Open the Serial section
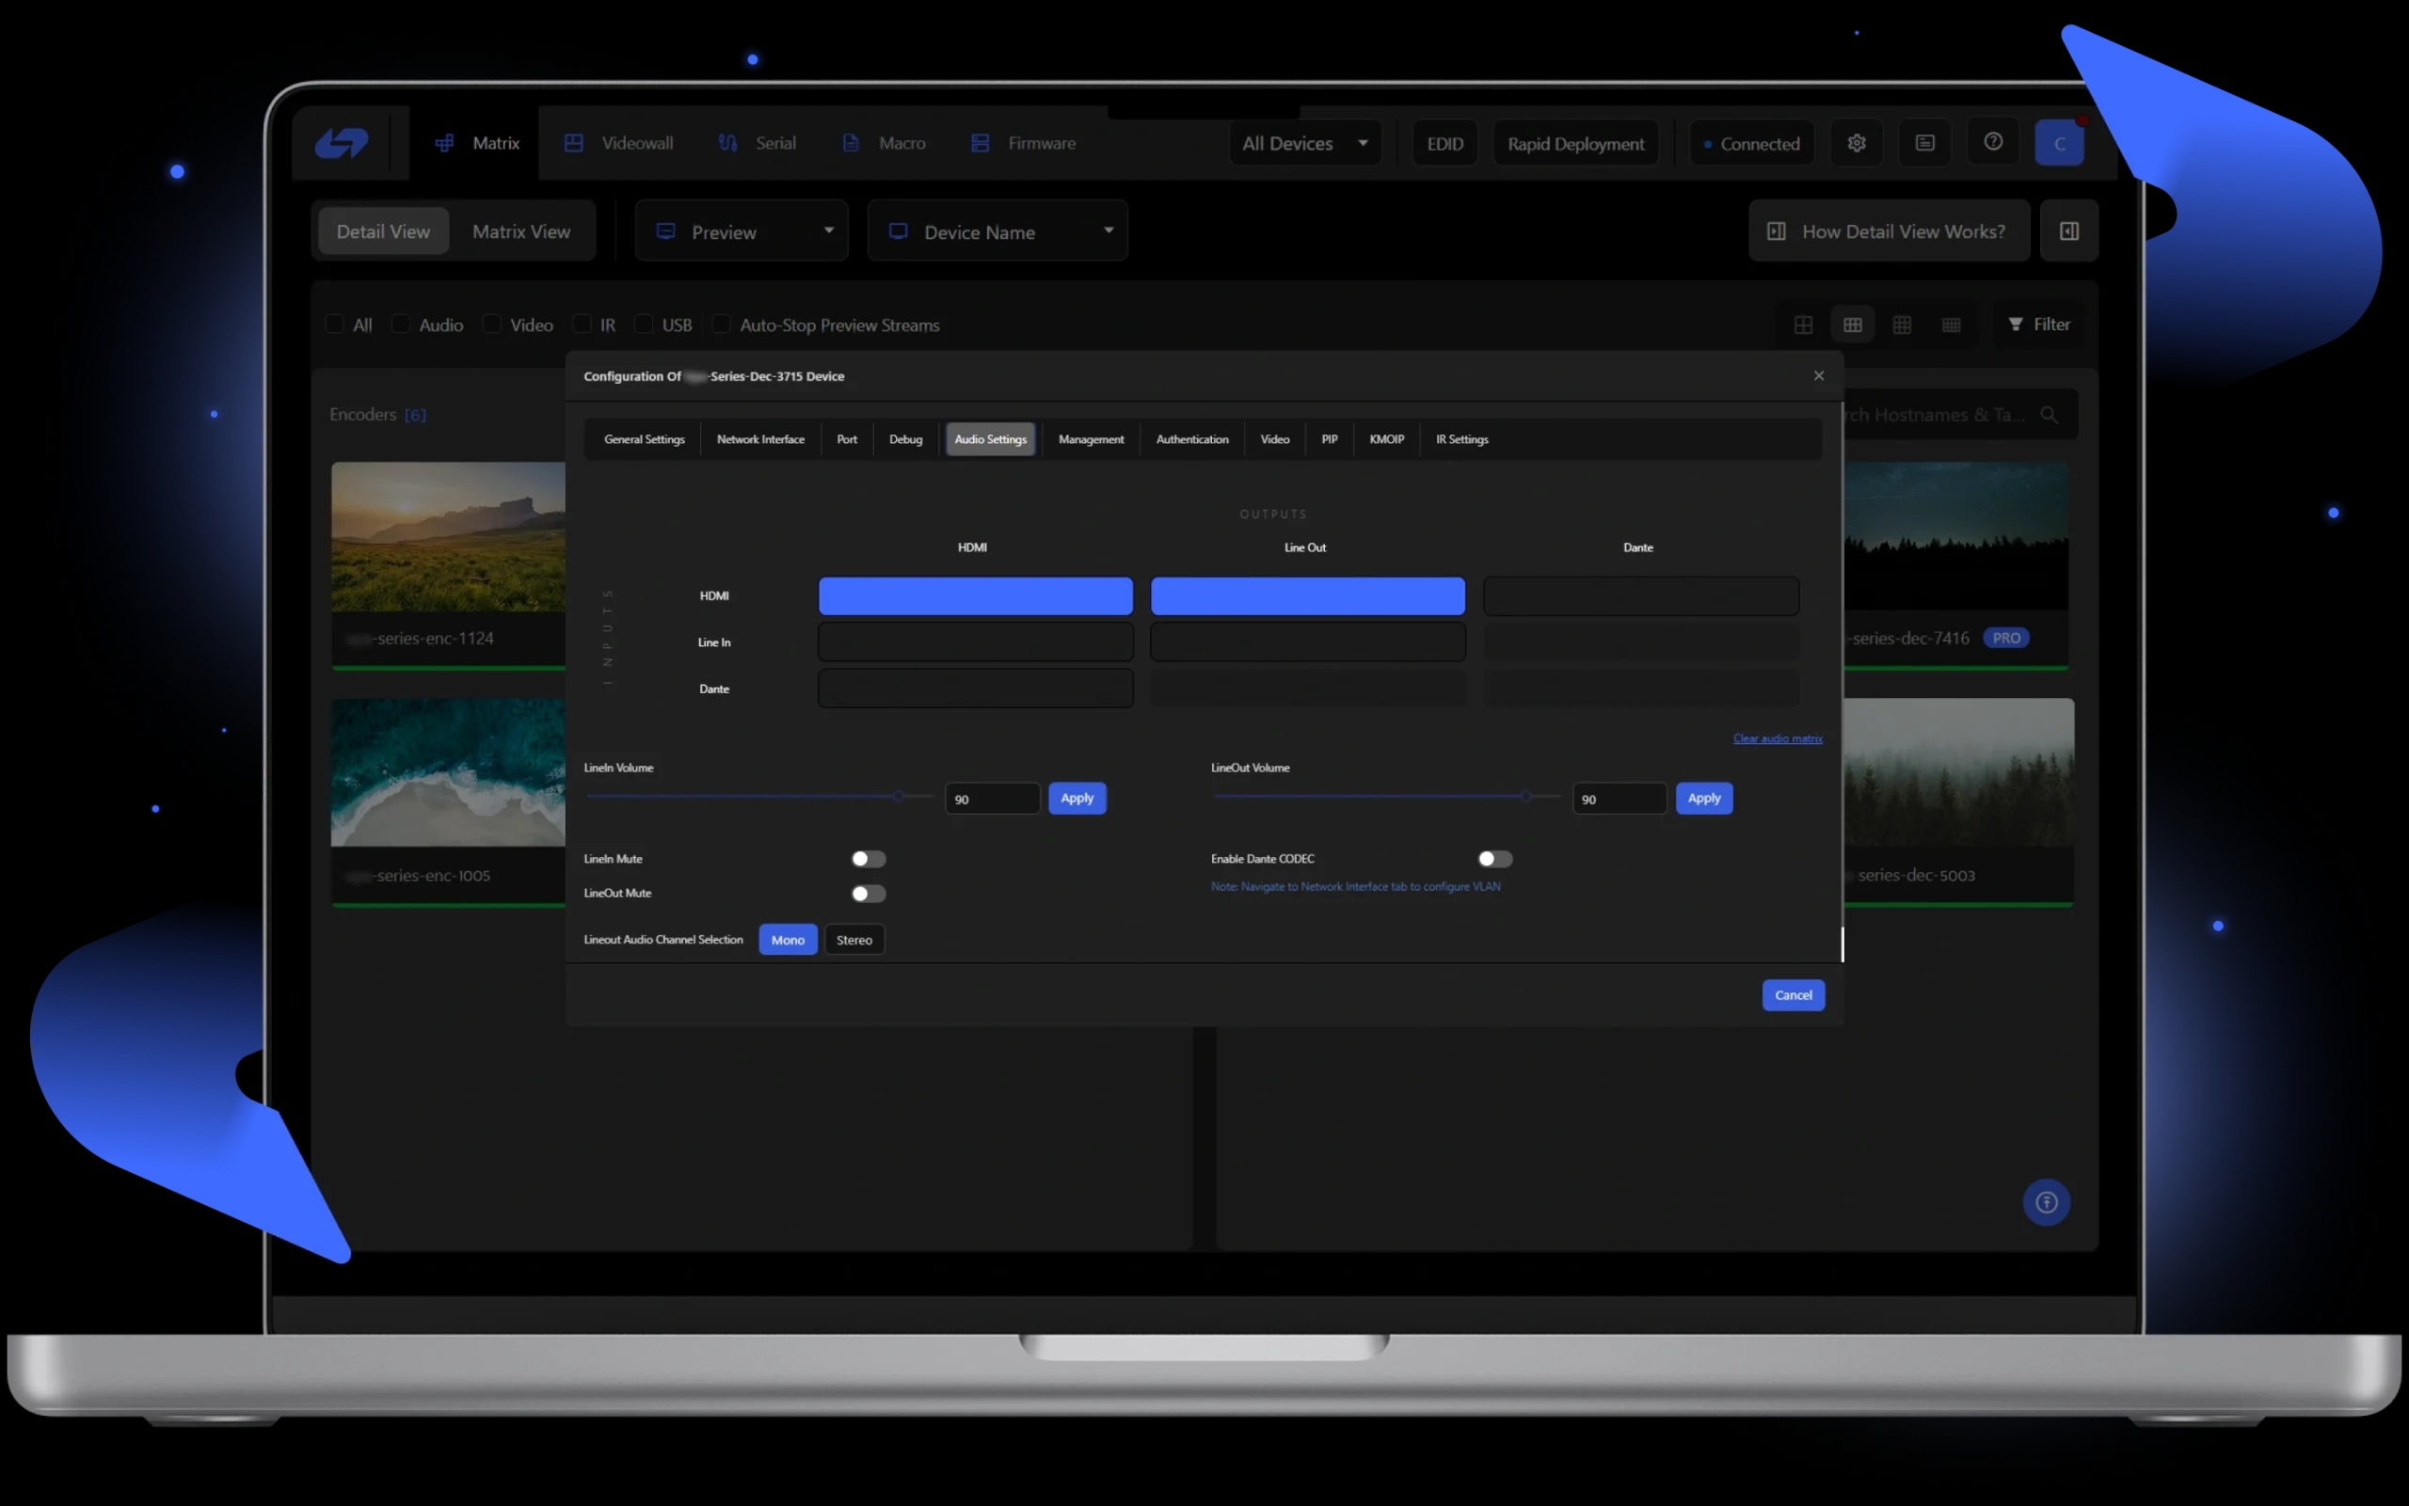 coord(774,142)
